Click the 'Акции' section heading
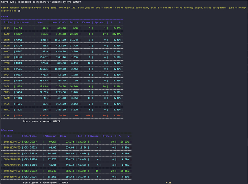The width and height of the screenshot is (248, 184). (x=5, y=17)
